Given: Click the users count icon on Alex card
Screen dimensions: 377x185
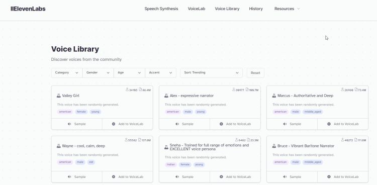Looking at the screenshot, I should (x=234, y=89).
